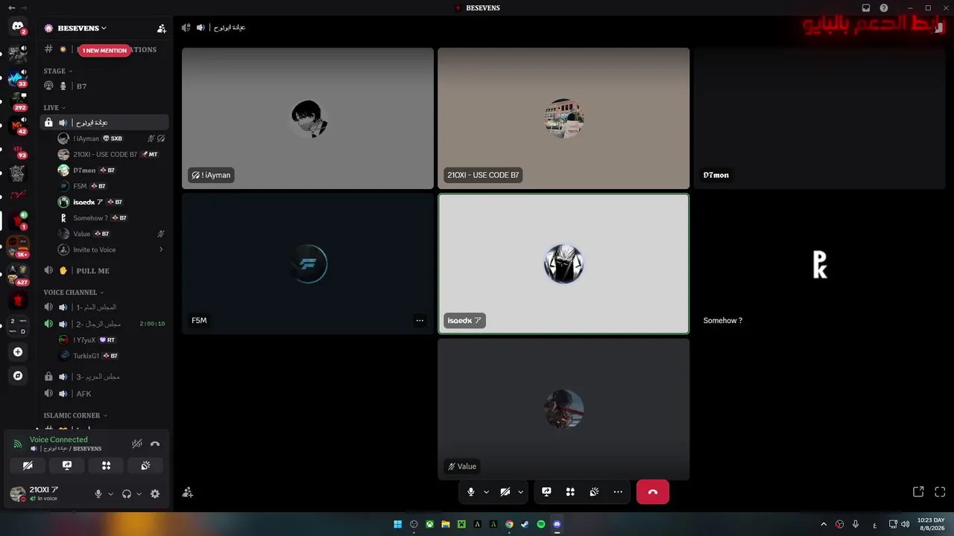Collapse the ISLAMIC CORNER category
The width and height of the screenshot is (954, 536).
75,415
